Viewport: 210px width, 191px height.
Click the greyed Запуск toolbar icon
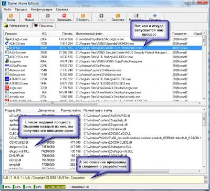click(x=101, y=16)
